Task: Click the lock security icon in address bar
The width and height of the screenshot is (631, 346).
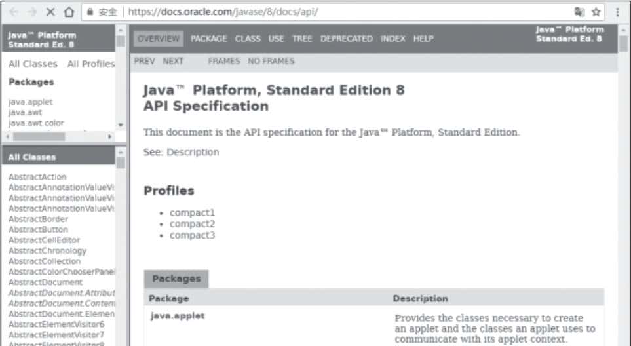Action: coord(90,12)
